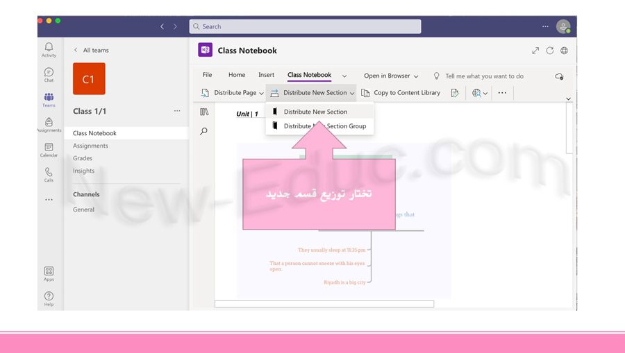Open the Home tab
The image size is (625, 353).
tap(237, 75)
